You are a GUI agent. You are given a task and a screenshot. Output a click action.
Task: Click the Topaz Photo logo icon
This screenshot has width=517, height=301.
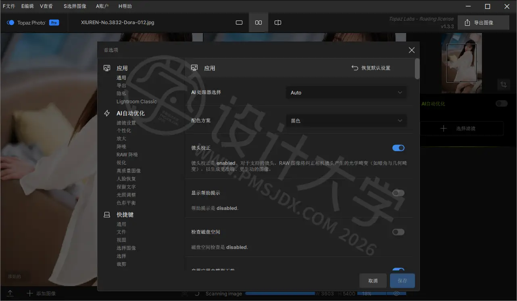(x=10, y=23)
